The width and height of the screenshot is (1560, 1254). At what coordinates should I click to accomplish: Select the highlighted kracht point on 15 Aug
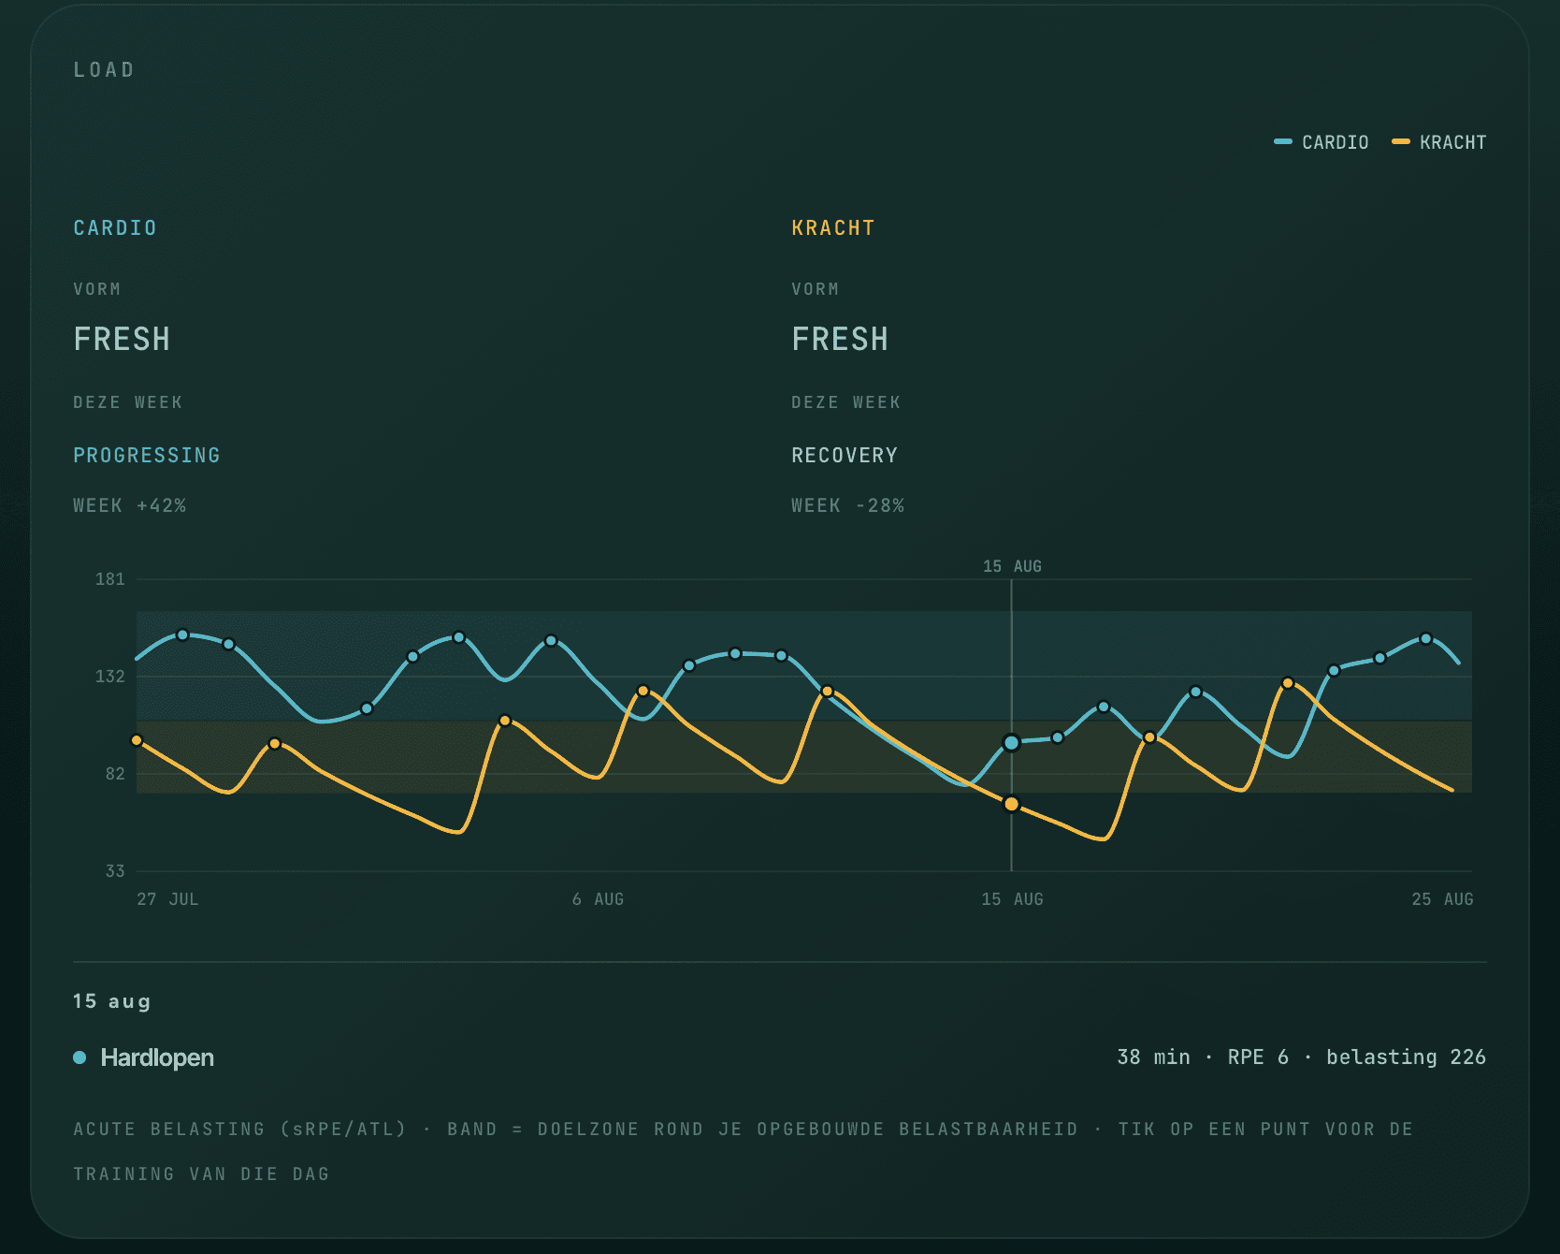[1011, 804]
